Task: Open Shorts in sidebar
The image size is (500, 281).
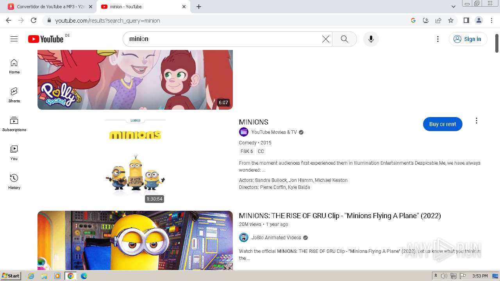Action: coord(14,95)
